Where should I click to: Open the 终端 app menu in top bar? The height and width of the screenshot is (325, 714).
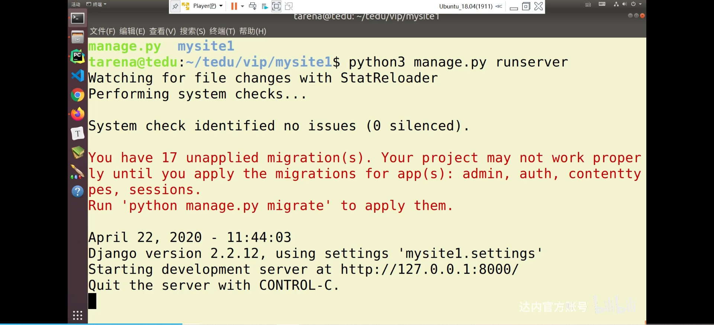pyautogui.click(x=96, y=4)
